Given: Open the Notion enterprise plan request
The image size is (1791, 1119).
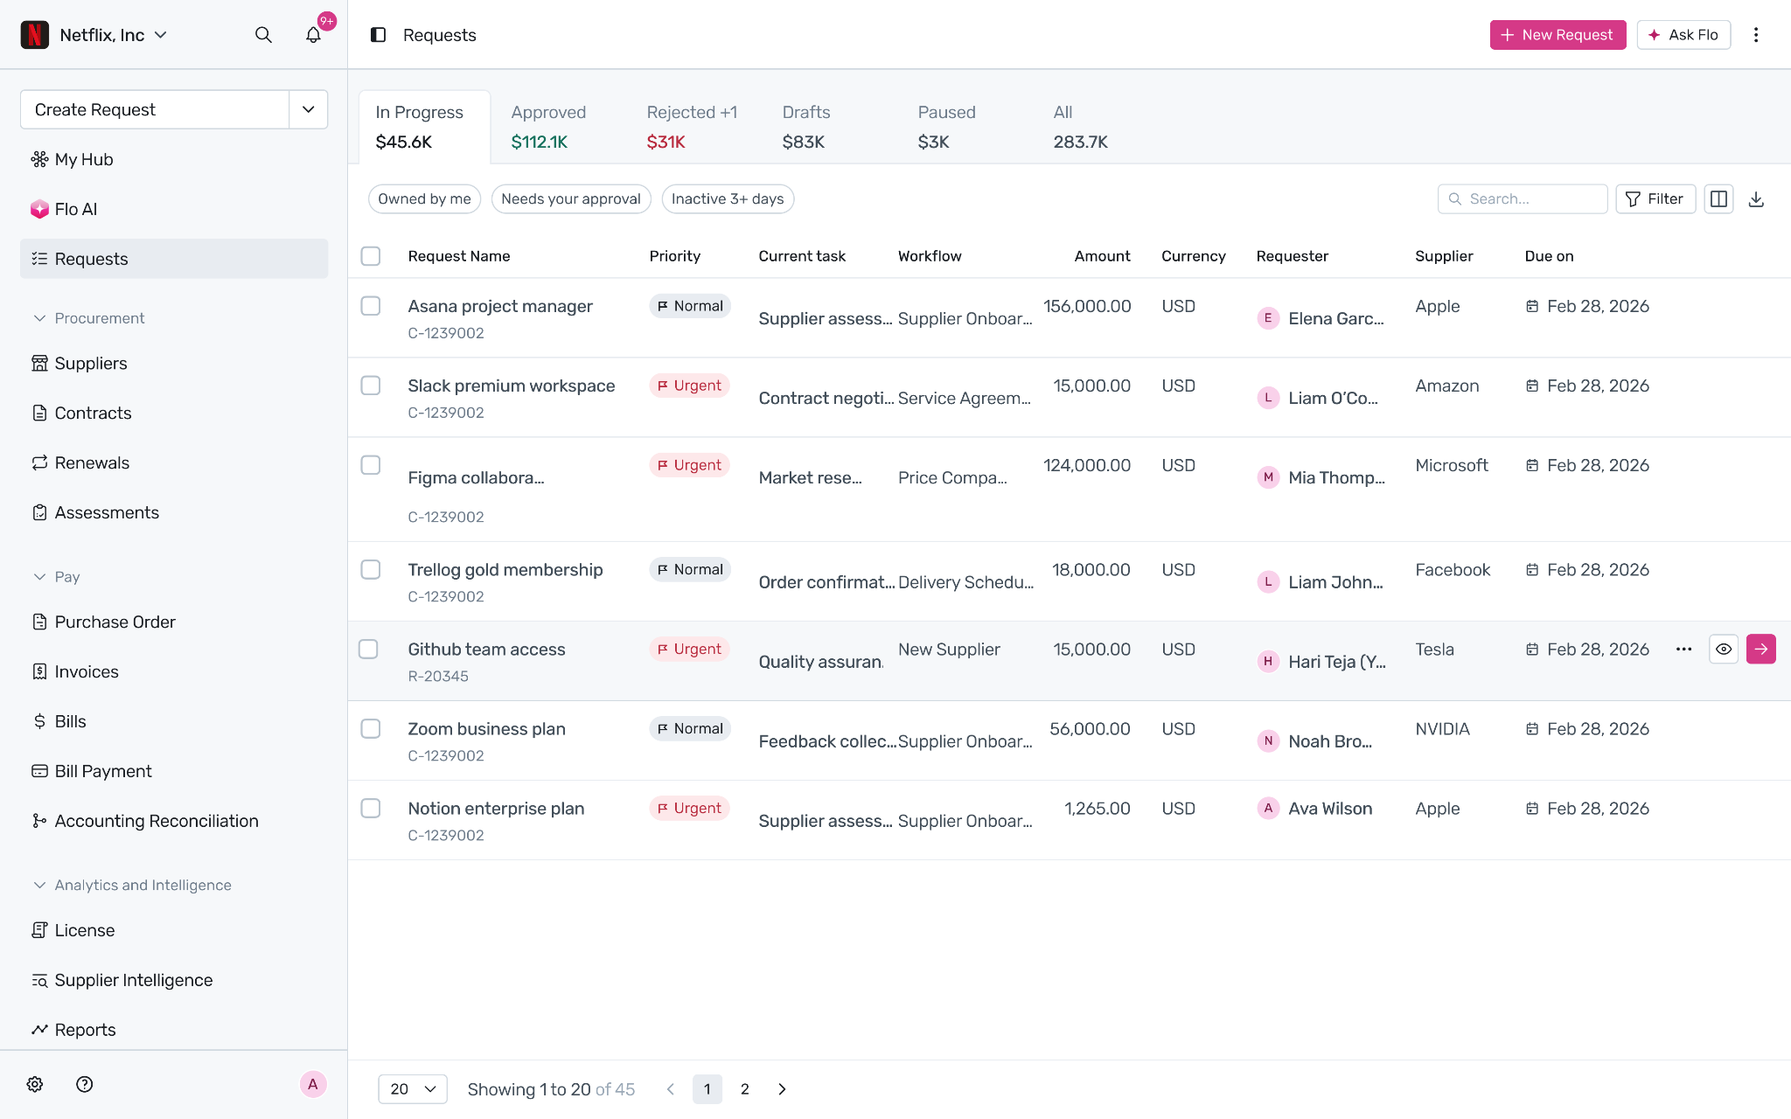Looking at the screenshot, I should (x=496, y=809).
